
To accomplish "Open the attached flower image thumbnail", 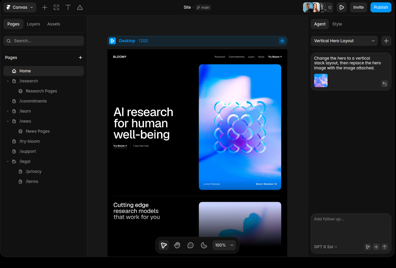I will [321, 80].
